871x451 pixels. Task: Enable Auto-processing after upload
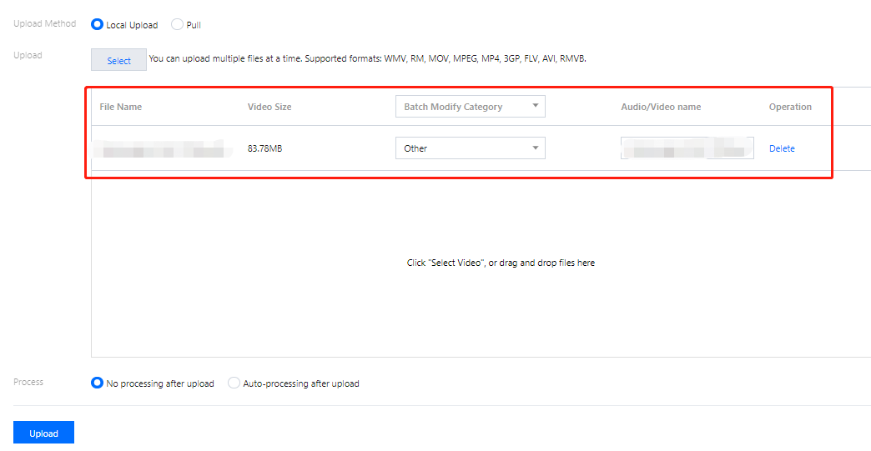[234, 383]
